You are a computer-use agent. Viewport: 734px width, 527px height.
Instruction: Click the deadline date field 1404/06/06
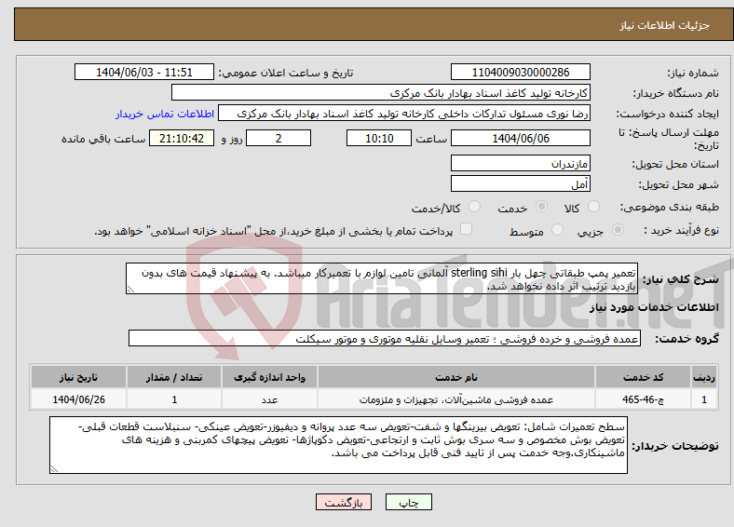[x=520, y=138]
